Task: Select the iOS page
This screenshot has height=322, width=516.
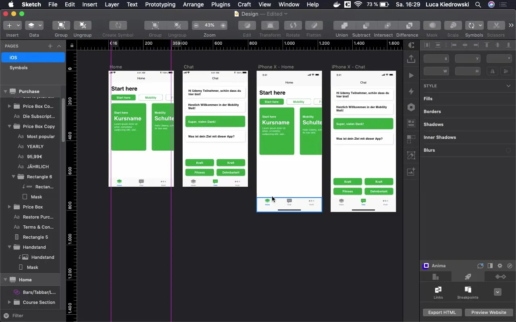Action: (x=33, y=58)
